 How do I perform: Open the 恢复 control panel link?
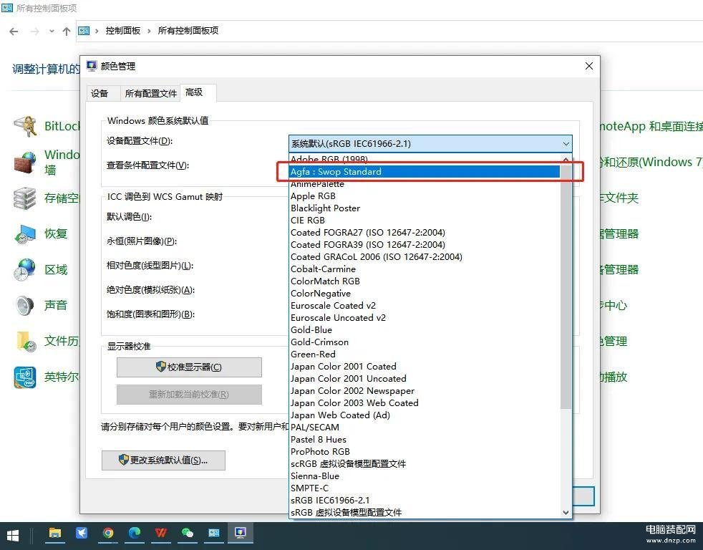click(x=56, y=233)
